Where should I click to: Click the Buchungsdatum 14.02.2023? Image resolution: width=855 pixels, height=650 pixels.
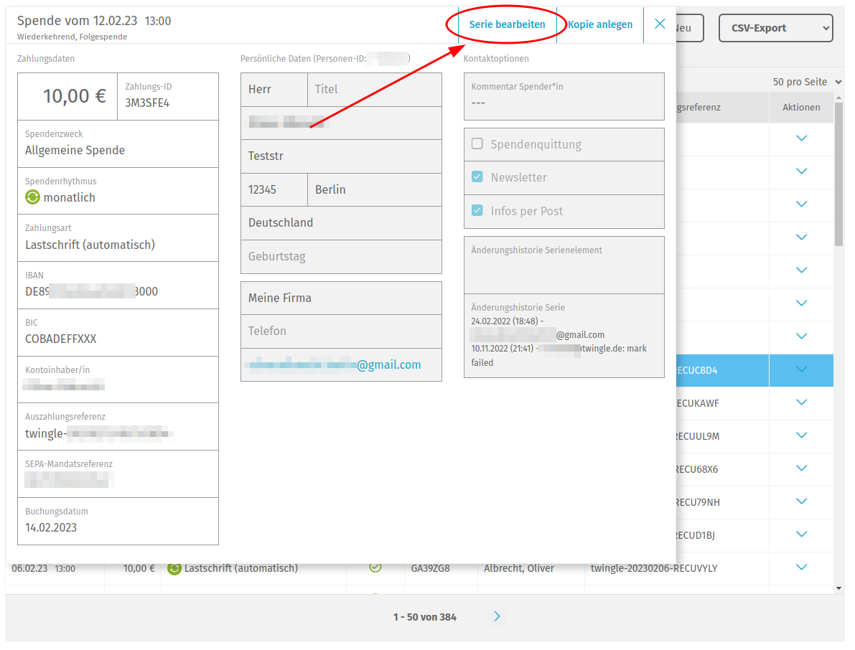coord(51,527)
